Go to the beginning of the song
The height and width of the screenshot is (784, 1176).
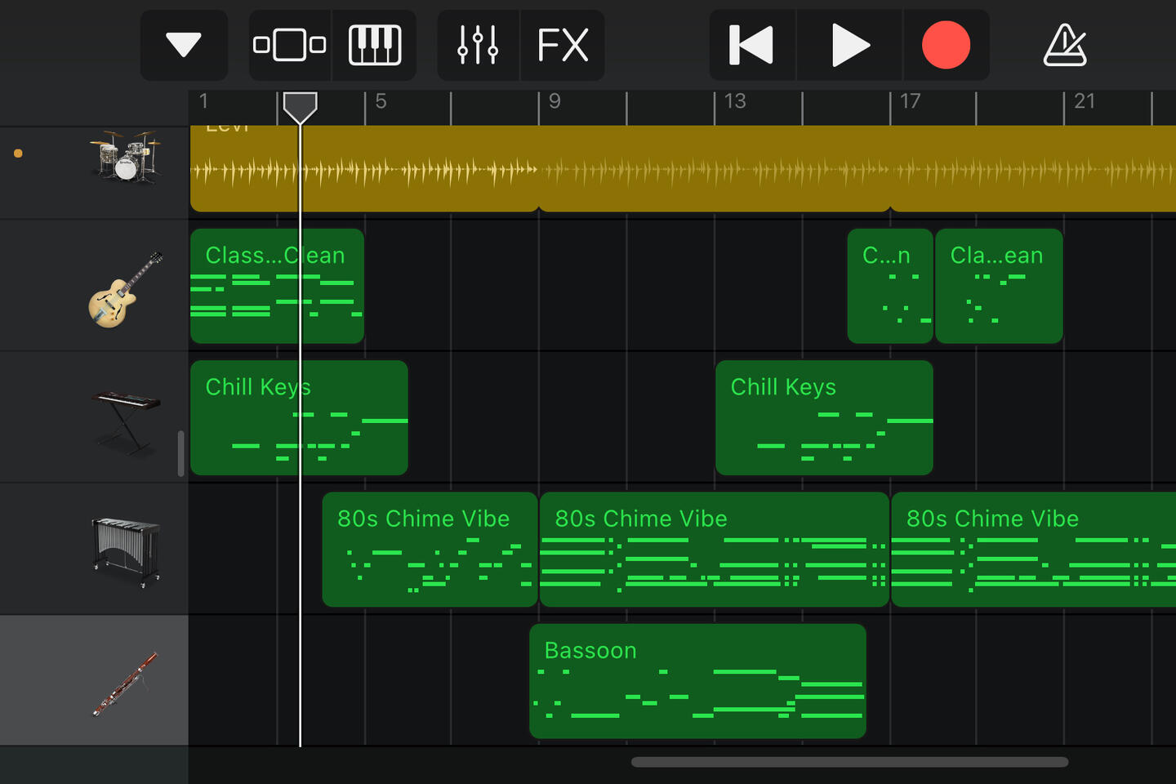[751, 45]
